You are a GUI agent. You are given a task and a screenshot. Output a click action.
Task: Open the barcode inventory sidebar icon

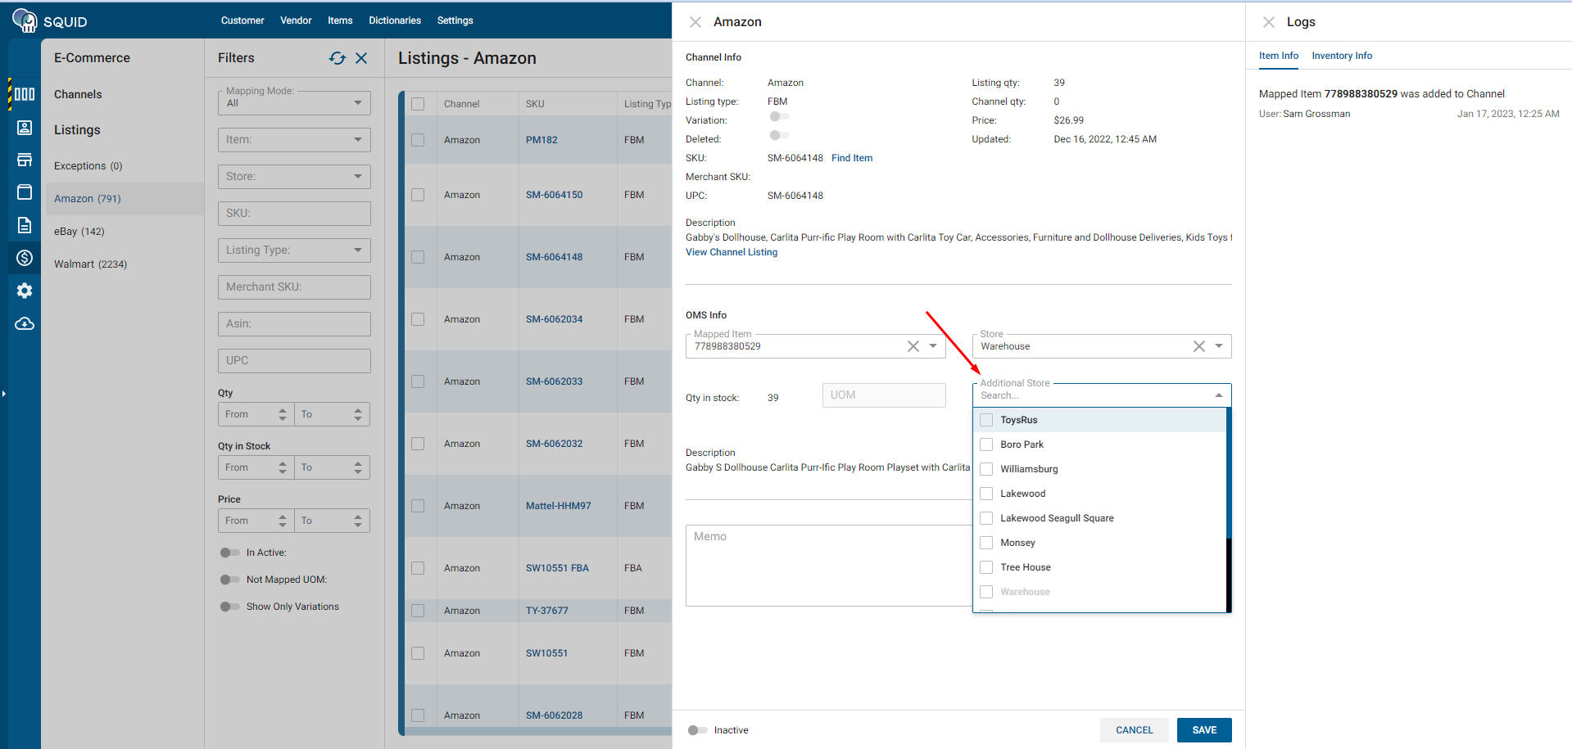click(x=25, y=94)
